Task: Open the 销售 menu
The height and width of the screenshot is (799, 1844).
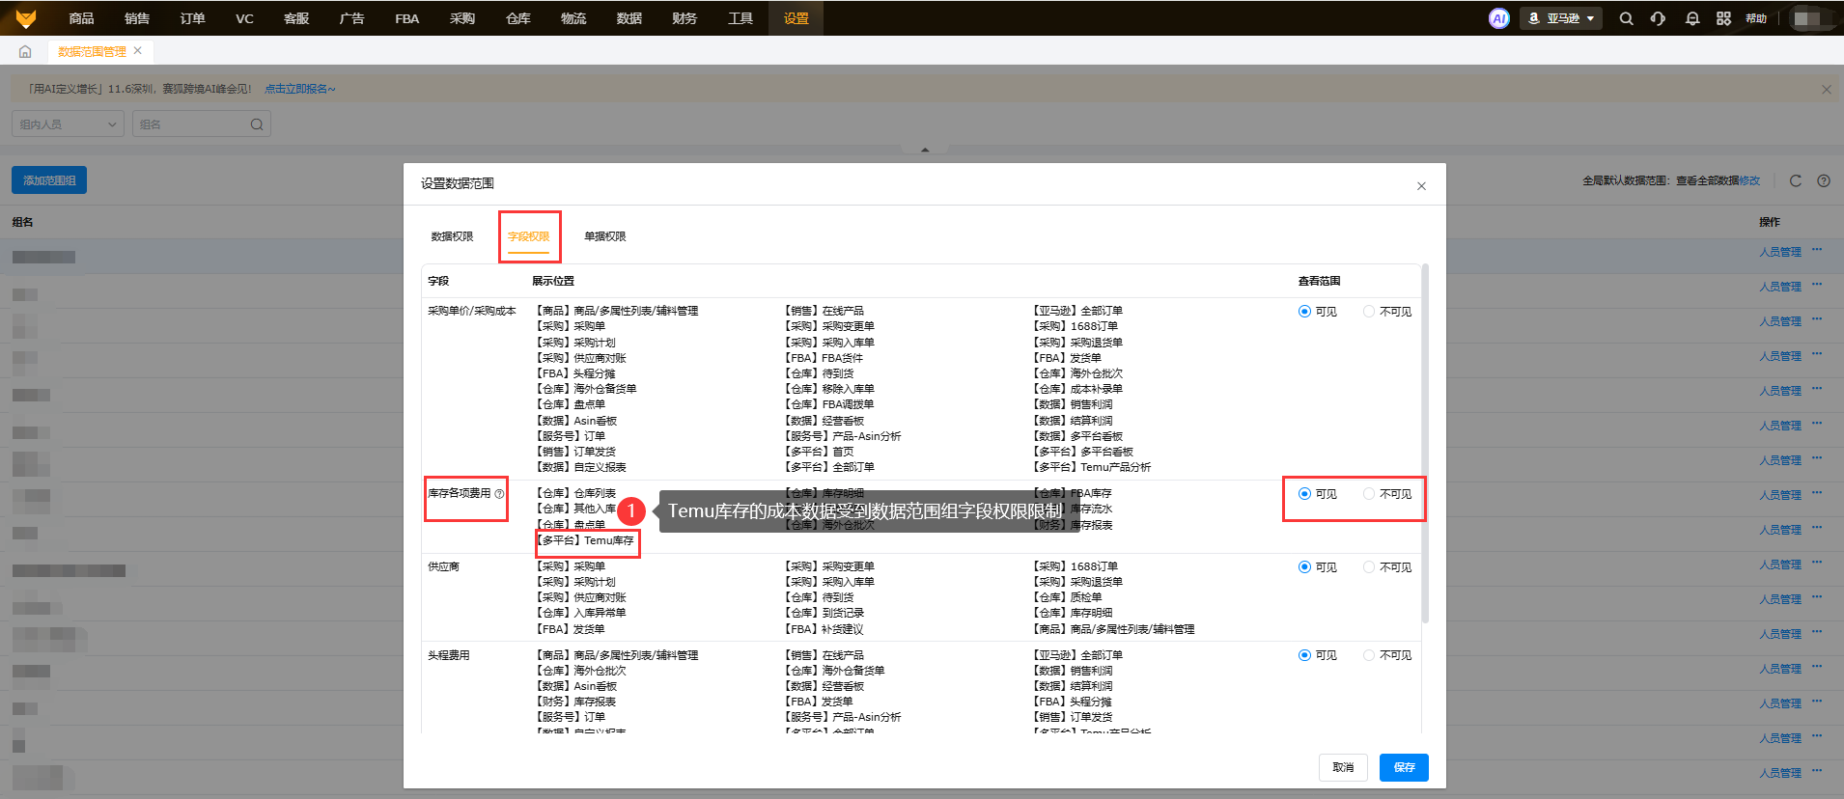Action: coord(137,18)
